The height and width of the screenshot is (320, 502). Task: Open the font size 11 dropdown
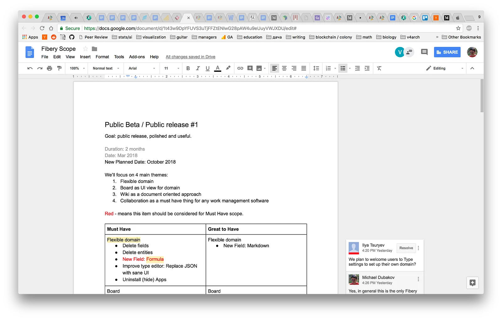[x=172, y=68]
